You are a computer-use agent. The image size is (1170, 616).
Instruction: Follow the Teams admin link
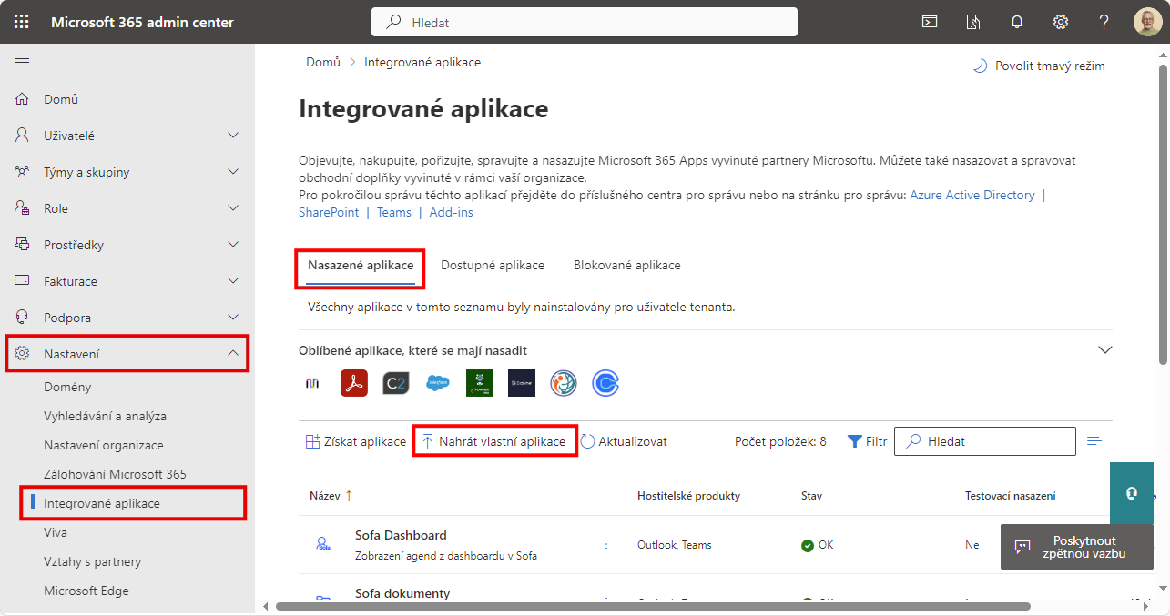(394, 212)
